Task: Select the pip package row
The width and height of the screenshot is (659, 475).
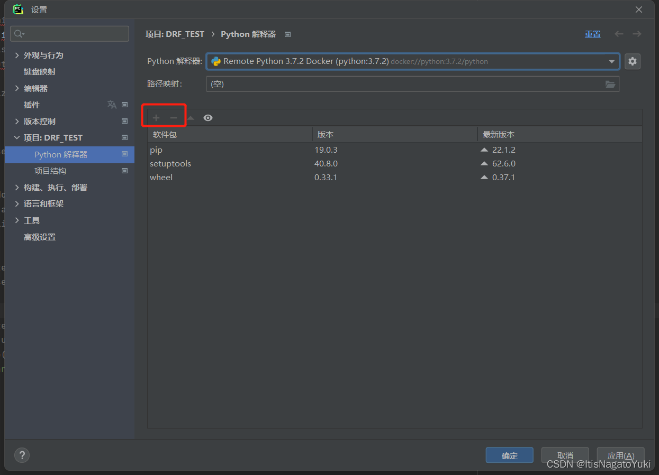Action: coord(394,150)
